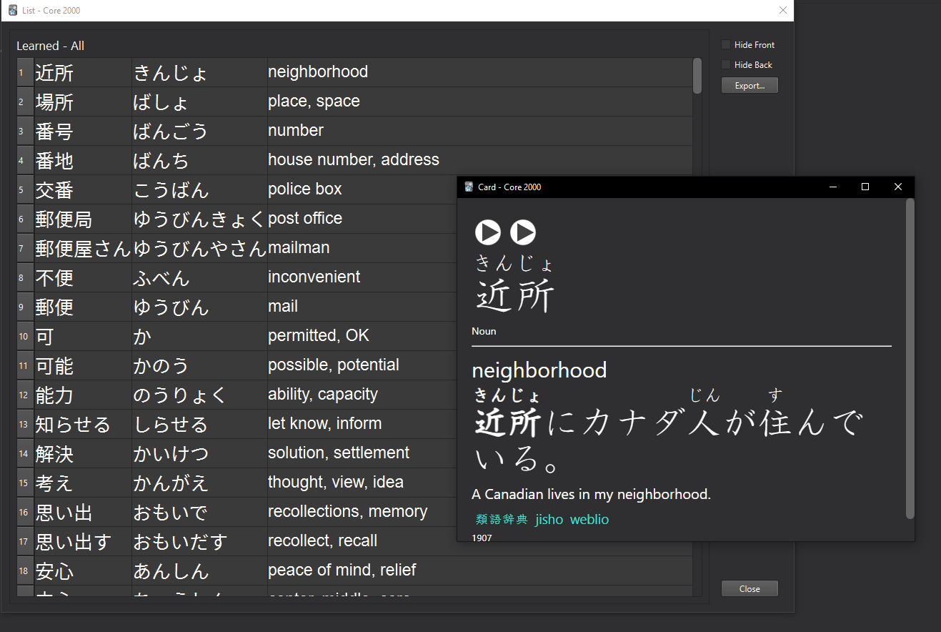Click the Export button
Viewport: 941px width, 632px height.
pyautogui.click(x=750, y=84)
